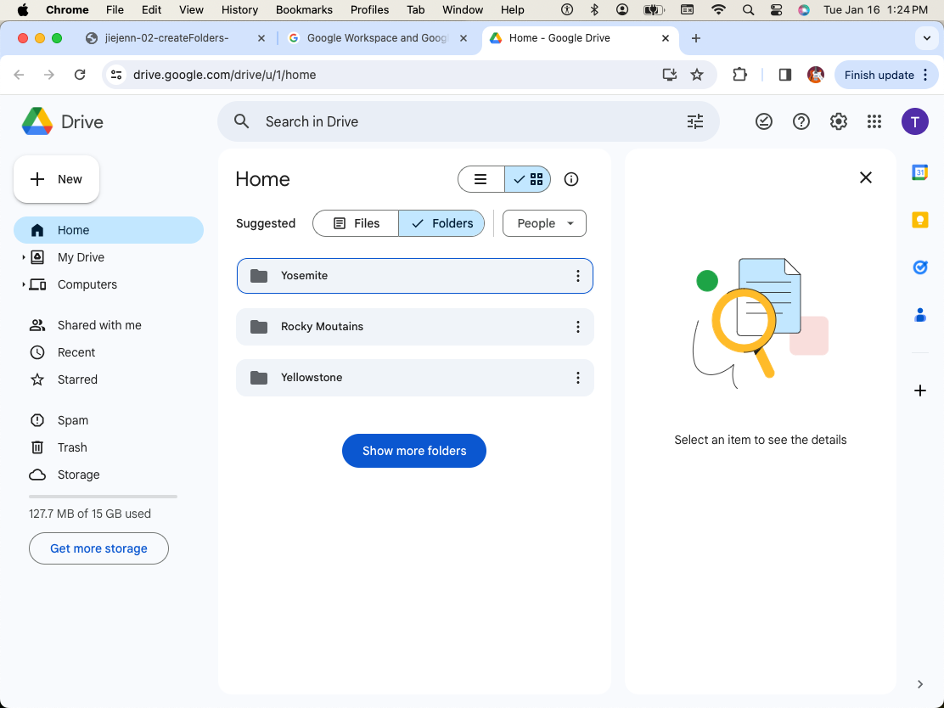The width and height of the screenshot is (944, 708).
Task: Open macOS Control Center icon
Action: point(776,9)
